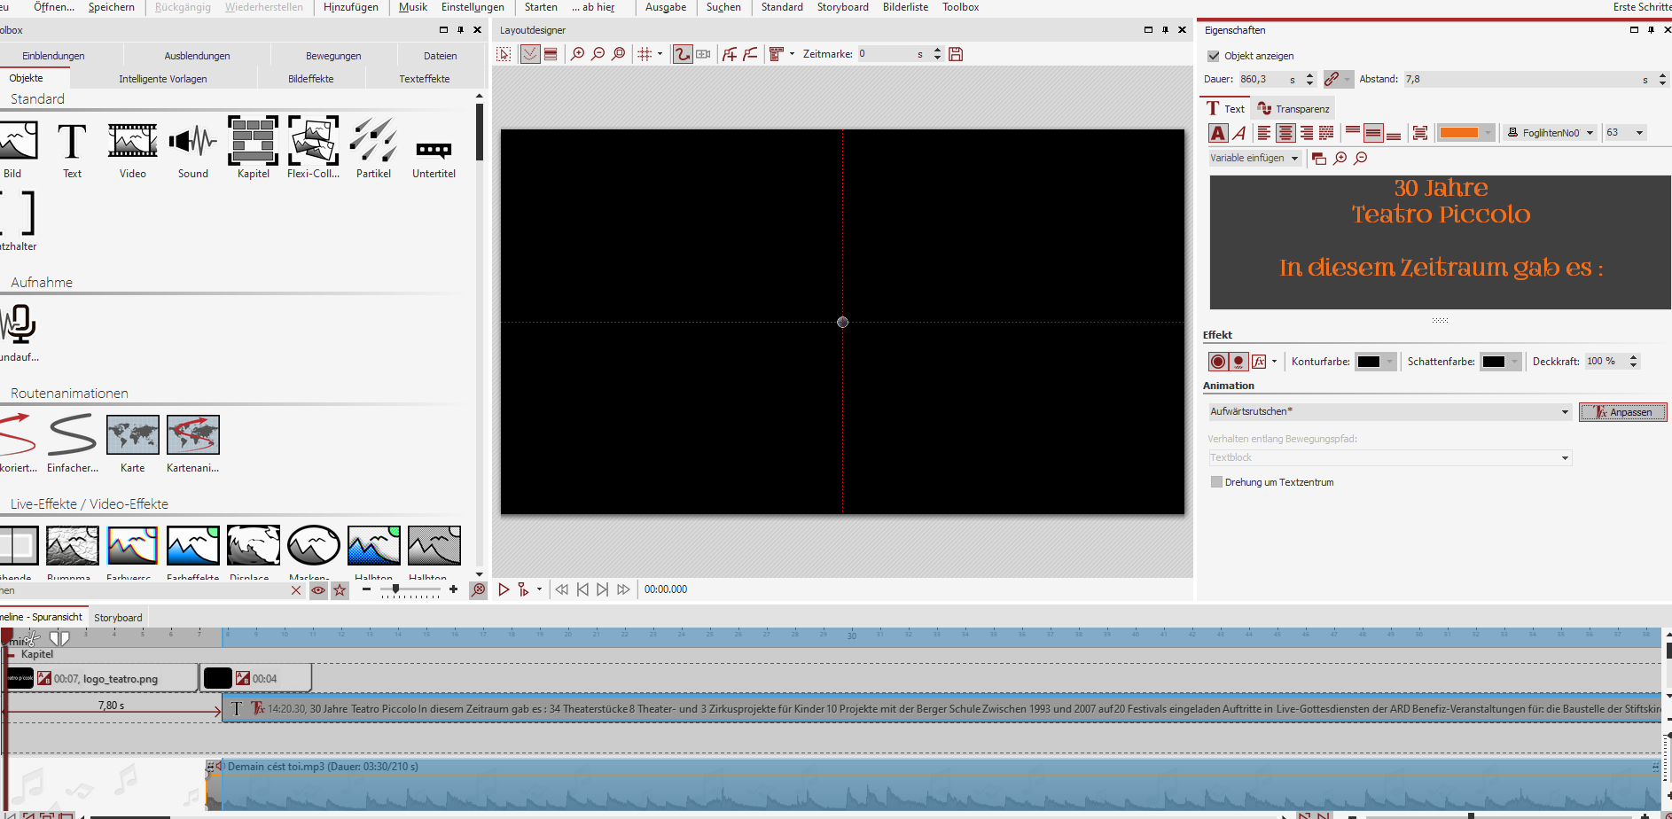Viewport: 1672px width, 819px height.
Task: Click the Flexi-Collage object icon
Action: tap(313, 142)
